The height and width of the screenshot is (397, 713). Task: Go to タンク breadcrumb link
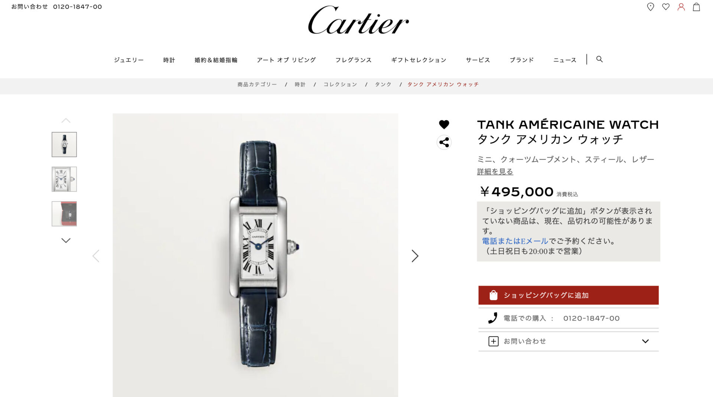383,85
